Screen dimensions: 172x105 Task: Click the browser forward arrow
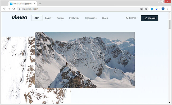point(9,9)
